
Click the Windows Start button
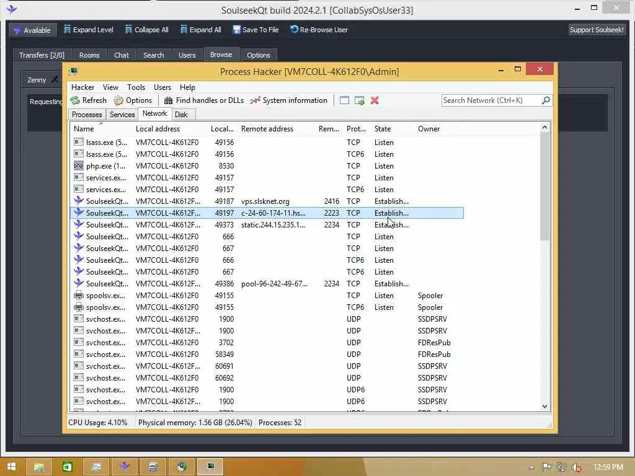tap(11, 467)
